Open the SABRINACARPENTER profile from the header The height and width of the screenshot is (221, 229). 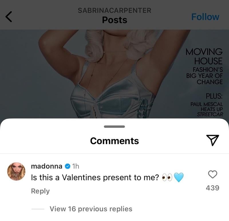114,10
